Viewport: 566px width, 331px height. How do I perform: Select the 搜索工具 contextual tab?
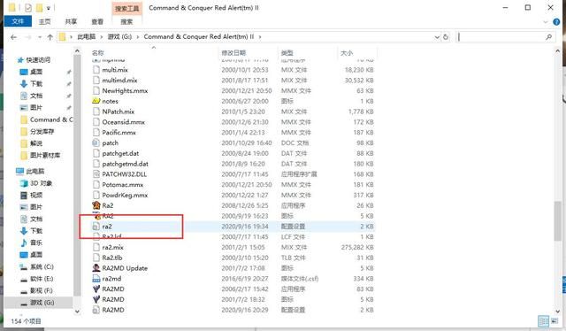tap(126, 8)
